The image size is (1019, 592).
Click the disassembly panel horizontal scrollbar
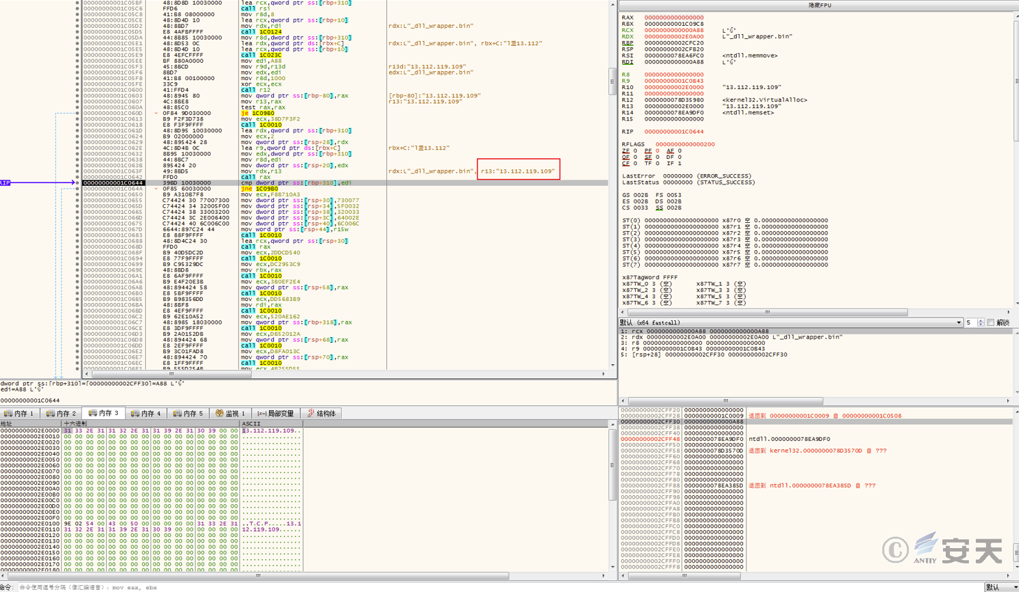tap(171, 374)
